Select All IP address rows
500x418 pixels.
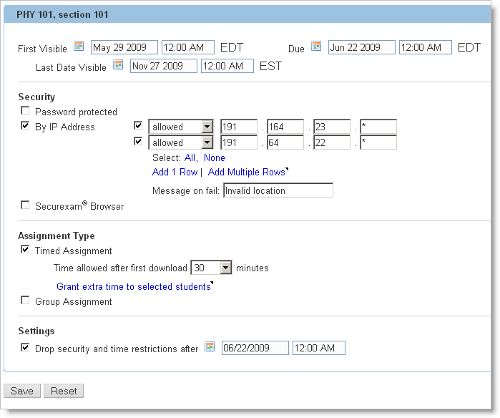click(x=190, y=157)
